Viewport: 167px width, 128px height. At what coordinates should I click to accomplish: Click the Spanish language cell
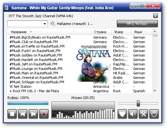139,91
